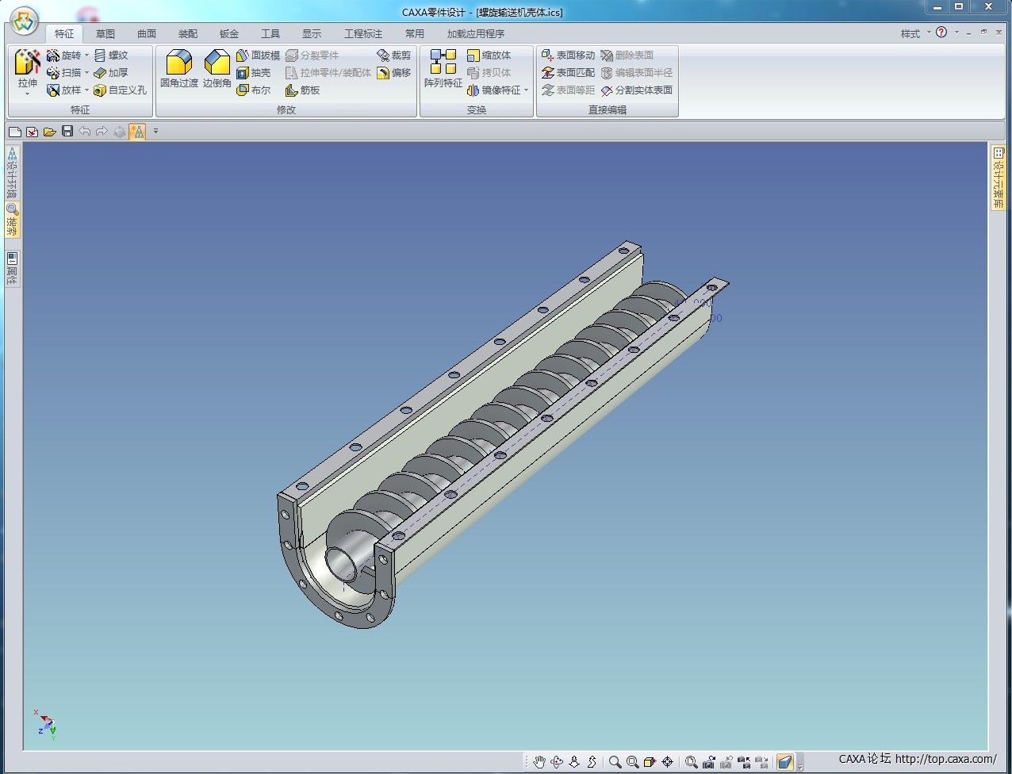Expand the 旋转 dropdown arrow
The width and height of the screenshot is (1012, 774).
[86, 56]
